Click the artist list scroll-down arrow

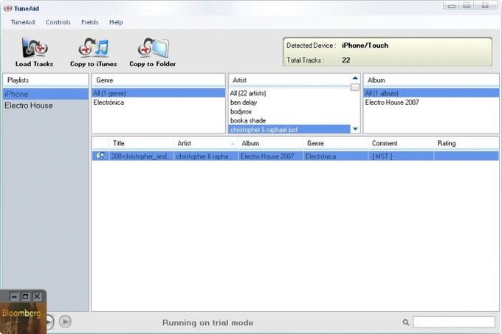(x=355, y=129)
